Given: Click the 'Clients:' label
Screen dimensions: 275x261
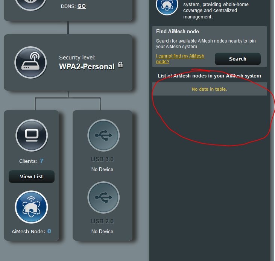Looking at the screenshot, I should coord(29,161).
